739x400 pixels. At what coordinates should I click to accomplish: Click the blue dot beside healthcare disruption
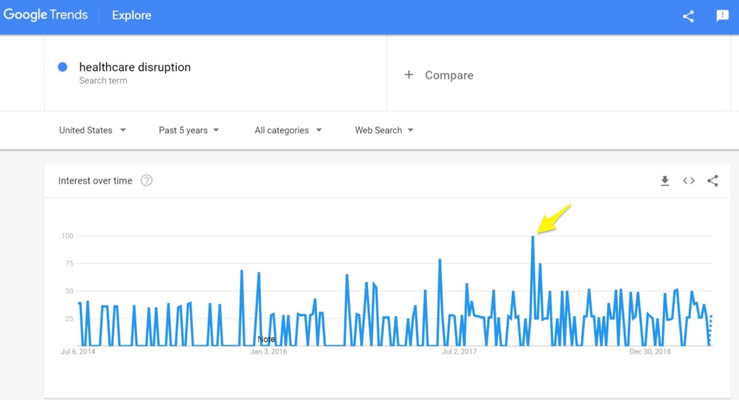(x=63, y=67)
